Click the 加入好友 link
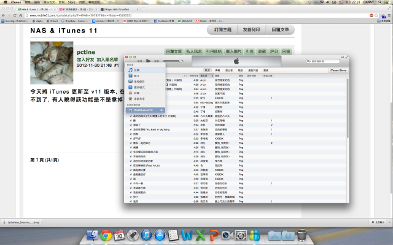393x245 pixels. [x=85, y=59]
